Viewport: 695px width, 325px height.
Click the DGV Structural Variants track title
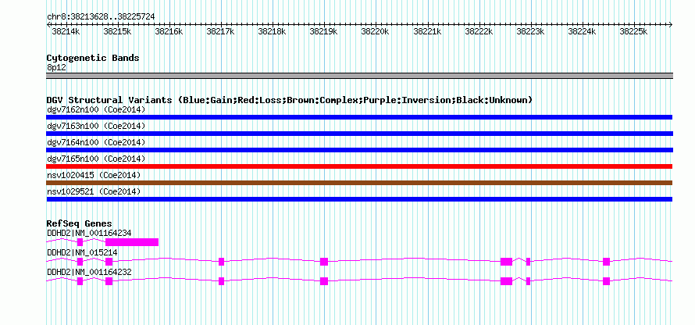click(290, 100)
